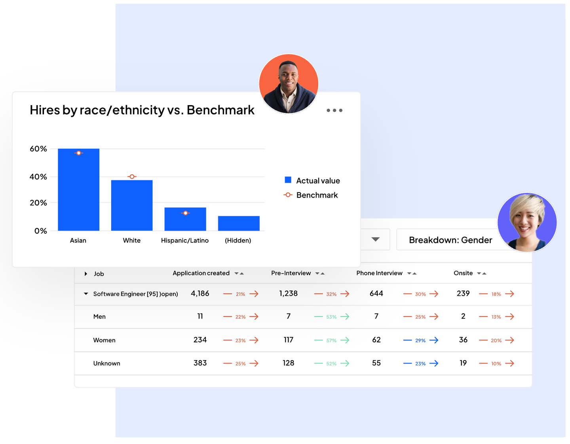This screenshot has height=444, width=570.
Task: Select the Women row label
Action: (104, 340)
